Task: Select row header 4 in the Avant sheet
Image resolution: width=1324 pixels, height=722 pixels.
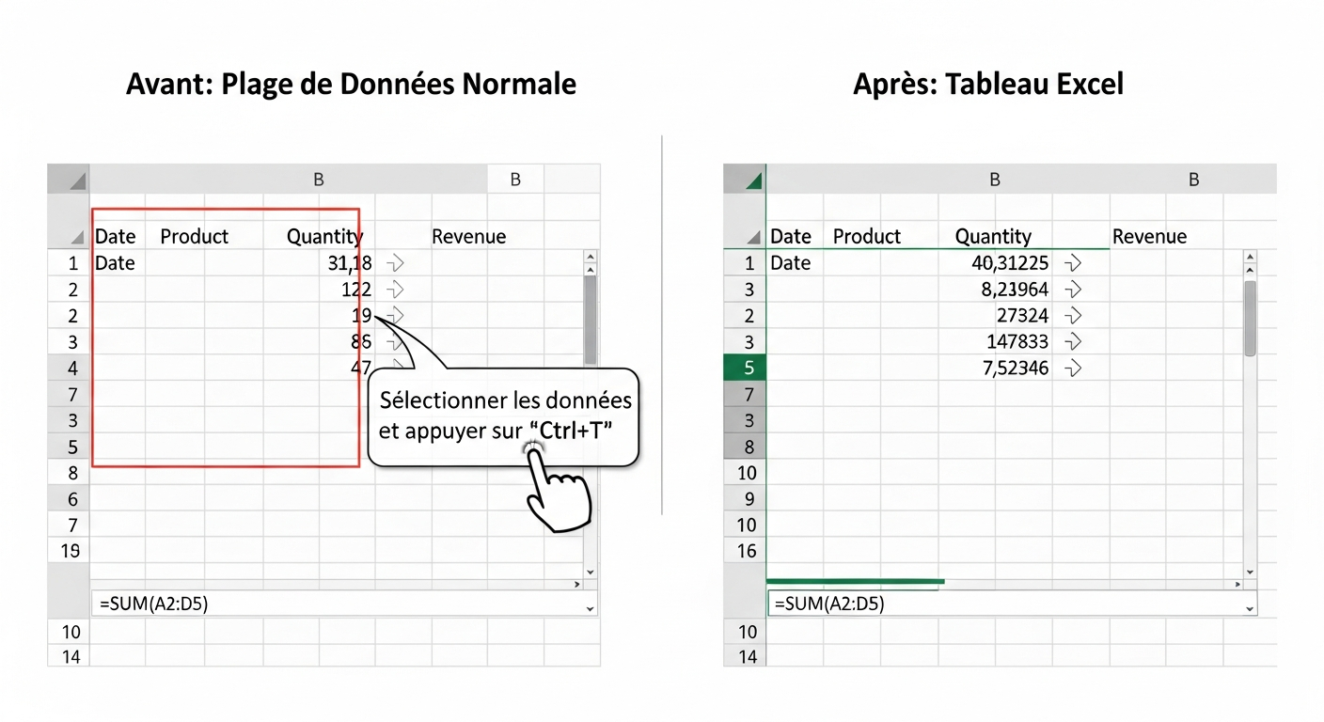Action: [69, 369]
